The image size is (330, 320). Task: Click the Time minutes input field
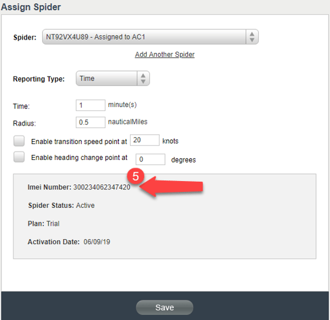point(90,105)
